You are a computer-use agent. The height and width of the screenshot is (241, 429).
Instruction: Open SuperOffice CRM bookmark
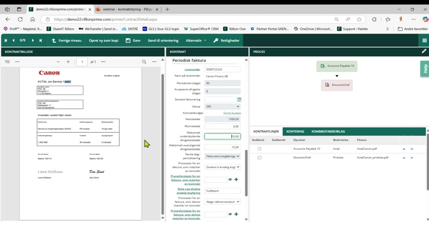pyautogui.click(x=201, y=29)
